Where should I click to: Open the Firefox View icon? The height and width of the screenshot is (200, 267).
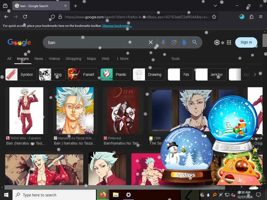pos(5,6)
